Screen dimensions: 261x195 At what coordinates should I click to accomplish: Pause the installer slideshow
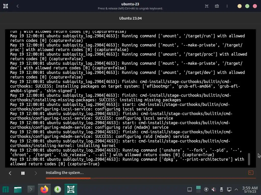(23, 173)
